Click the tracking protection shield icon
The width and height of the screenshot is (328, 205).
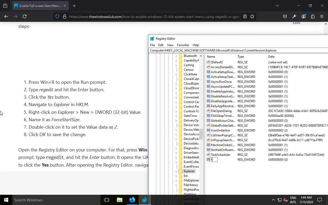click(57, 16)
